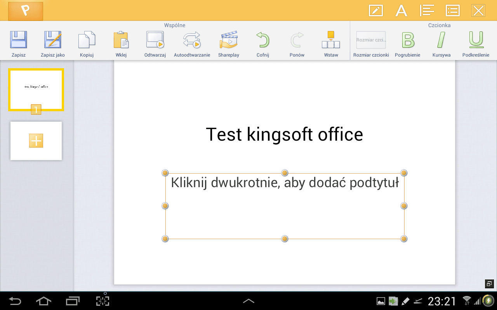The width and height of the screenshot is (497, 310).
Task: Tap the small multi-window icon
Action: pos(489,284)
